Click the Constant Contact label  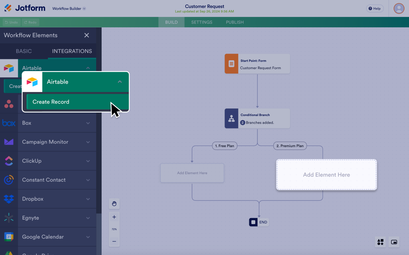[44, 180]
